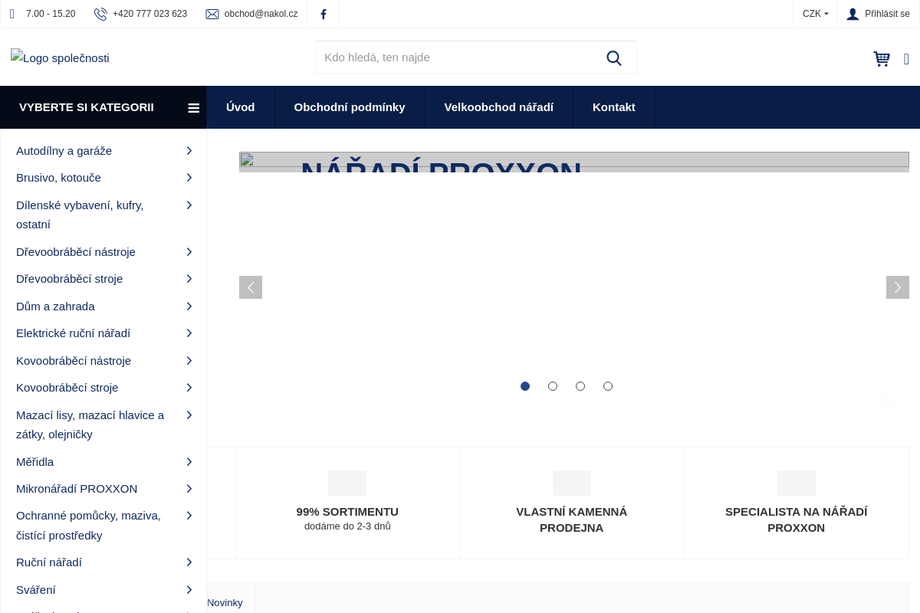This screenshot has width=920, height=613.
Task: Advance carousel with right arrow
Action: click(x=897, y=287)
